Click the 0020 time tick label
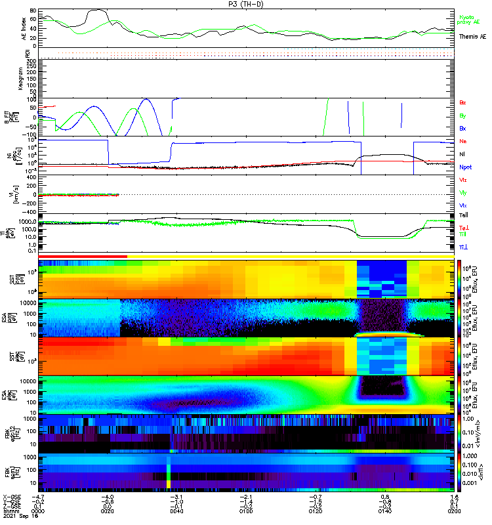492x525 pixels. tap(107, 511)
